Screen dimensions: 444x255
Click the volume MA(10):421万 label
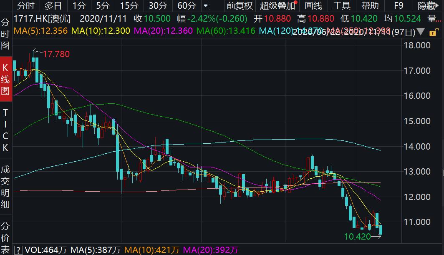(152, 250)
